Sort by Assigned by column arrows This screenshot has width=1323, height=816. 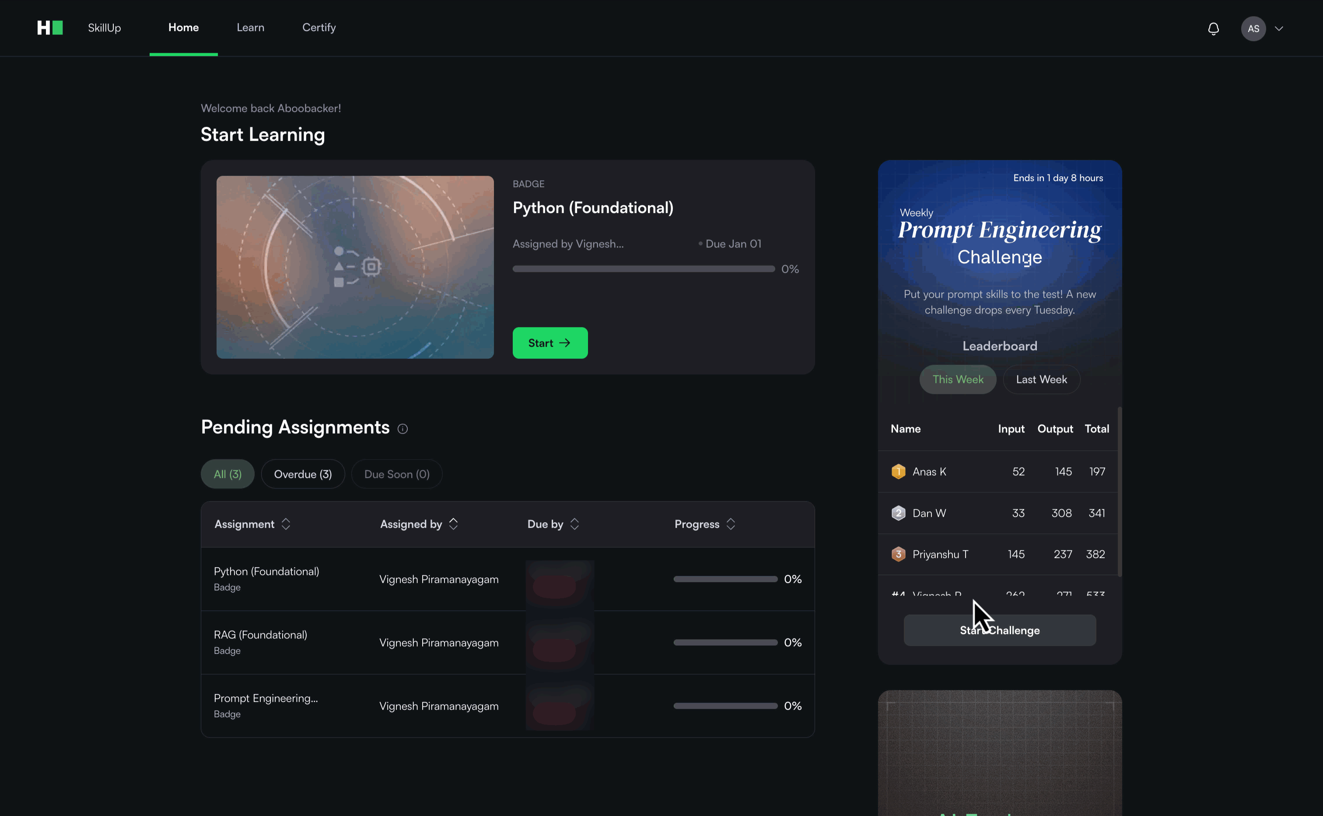[453, 524]
